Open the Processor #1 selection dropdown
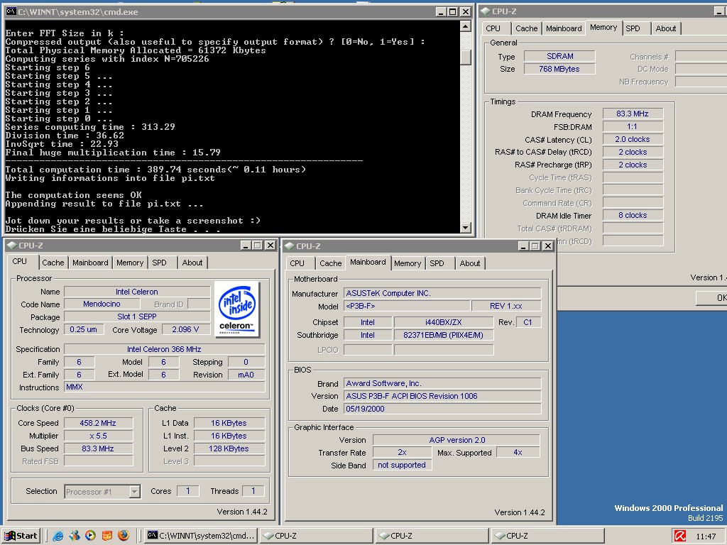Viewport: 727px width, 545px height. [x=134, y=492]
